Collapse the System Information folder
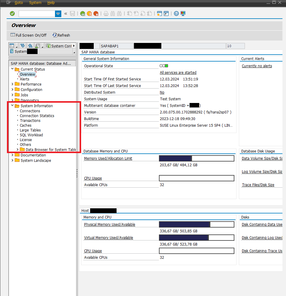The height and width of the screenshot is (296, 286). click(x=12, y=106)
